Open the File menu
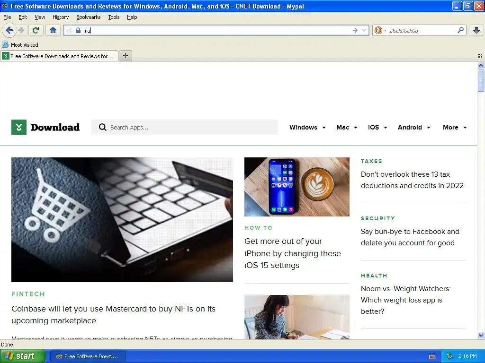Viewport: 485px width, 363px height. pyautogui.click(x=7, y=17)
